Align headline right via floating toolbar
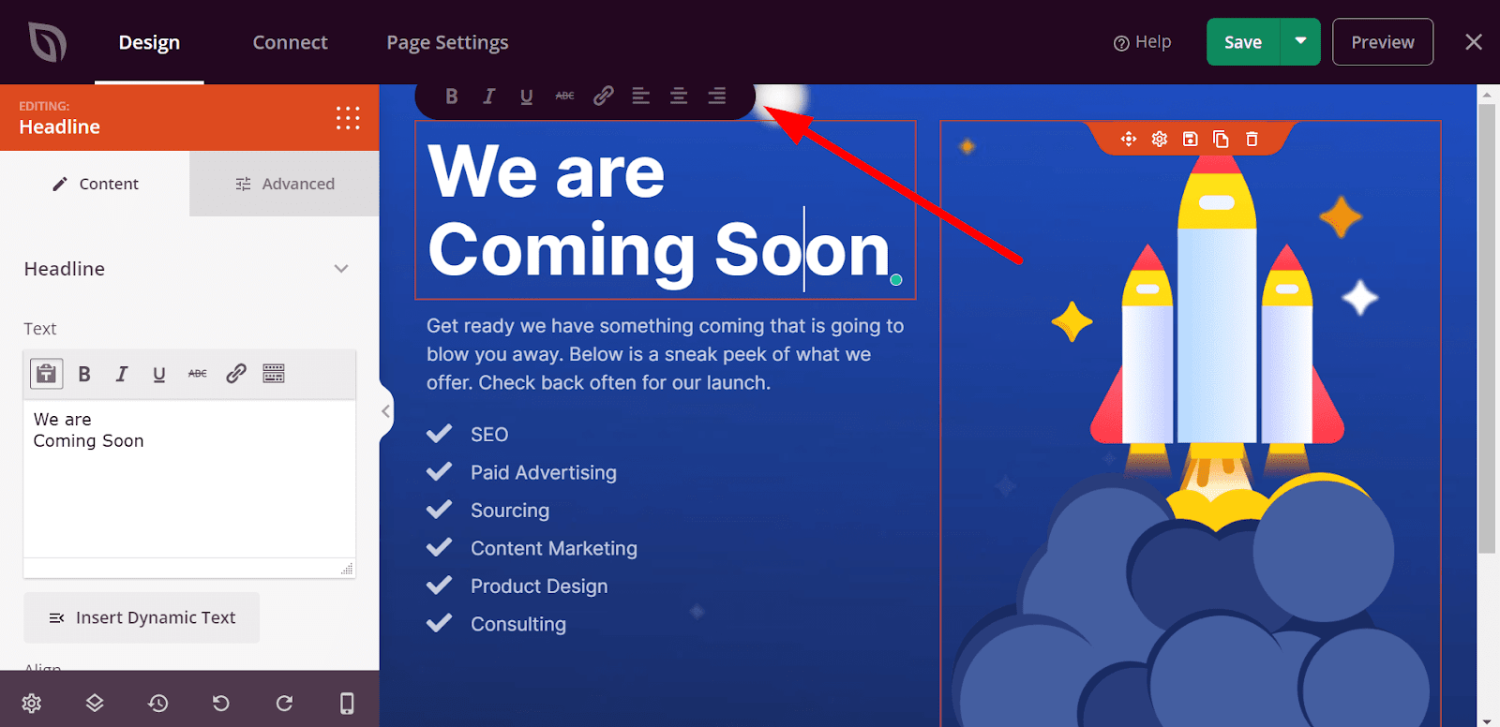 [x=717, y=96]
